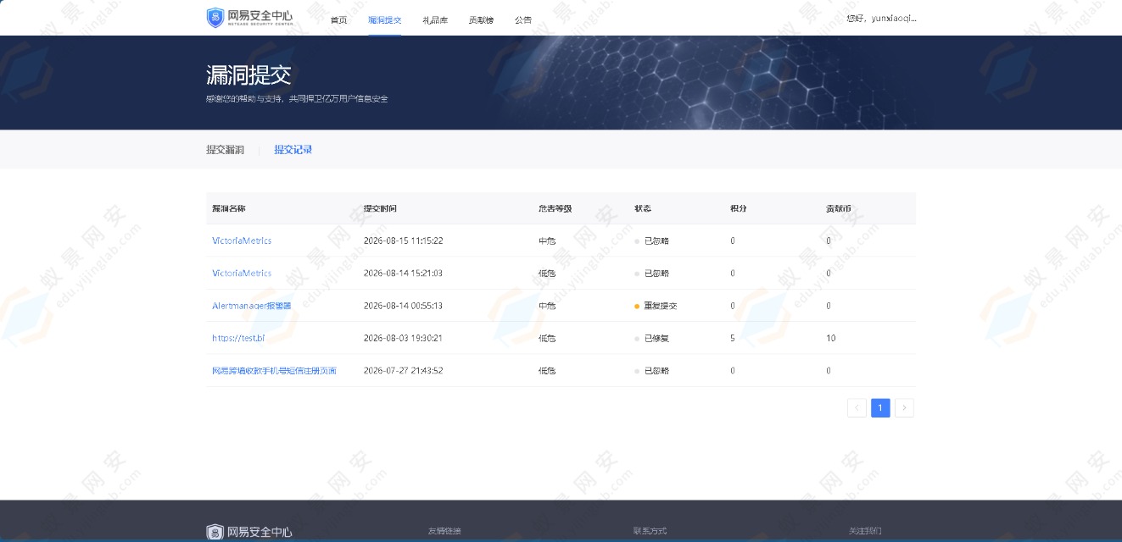1122x542 pixels.
Task: Go to next page arrow
Action: pyautogui.click(x=904, y=408)
